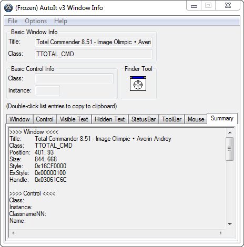Select the 'Style: 0x16CF0000' line
This screenshot has width=244, height=247.
coord(38,166)
